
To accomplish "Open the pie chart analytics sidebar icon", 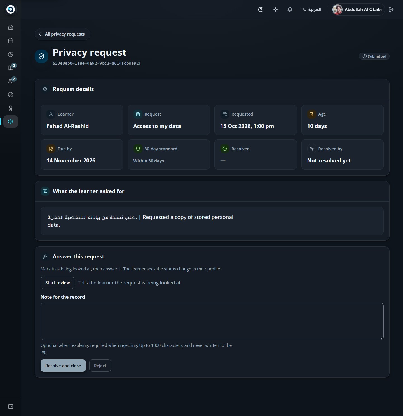I will coord(11,54).
